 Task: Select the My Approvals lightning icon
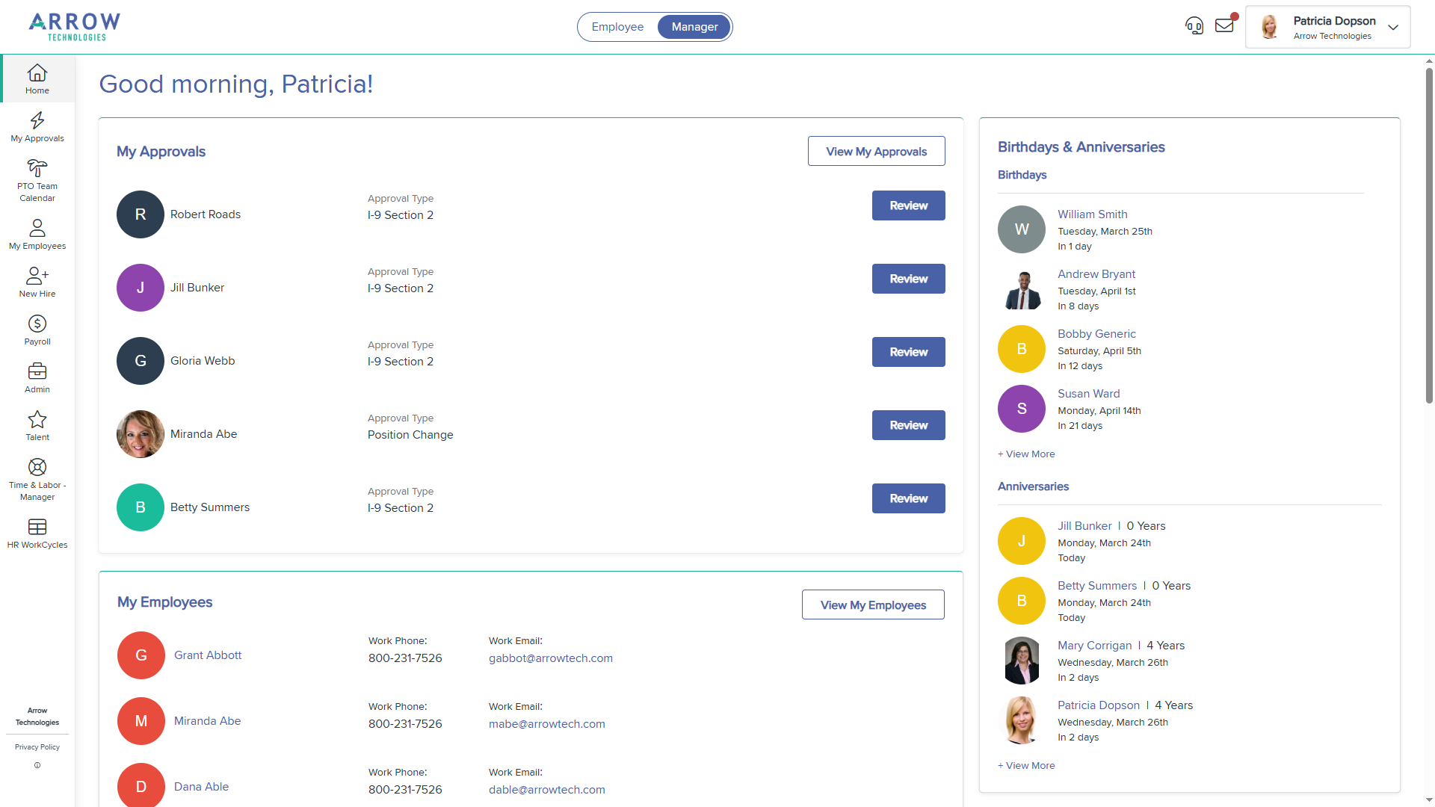[x=37, y=126]
